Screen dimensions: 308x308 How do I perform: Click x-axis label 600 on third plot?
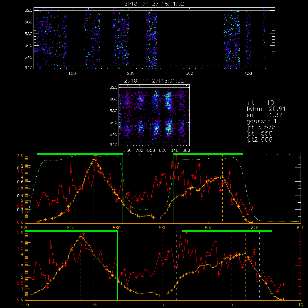[209, 228]
